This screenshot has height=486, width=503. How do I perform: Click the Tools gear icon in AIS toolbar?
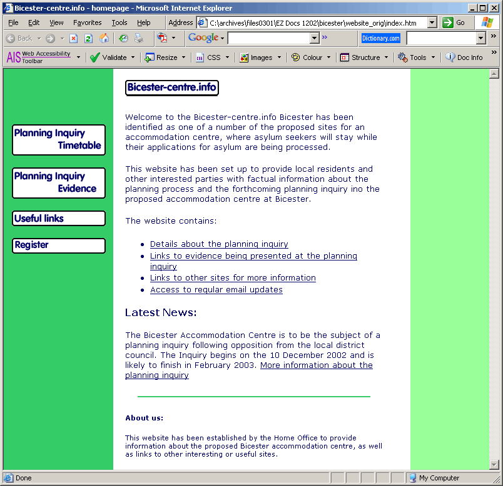pyautogui.click(x=403, y=57)
